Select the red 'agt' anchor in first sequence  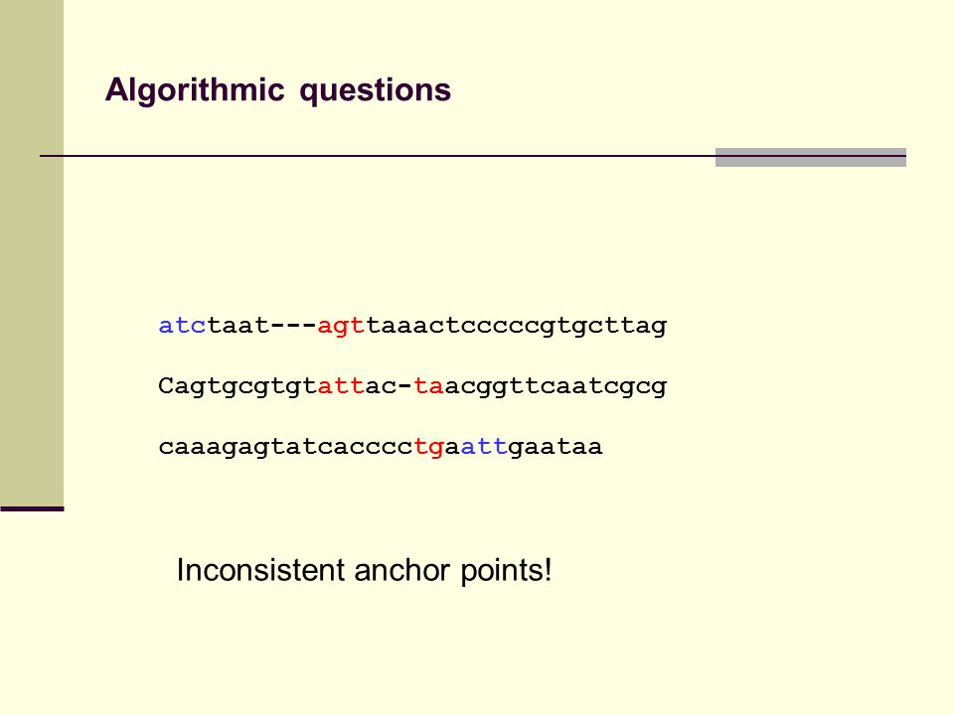[x=341, y=327]
